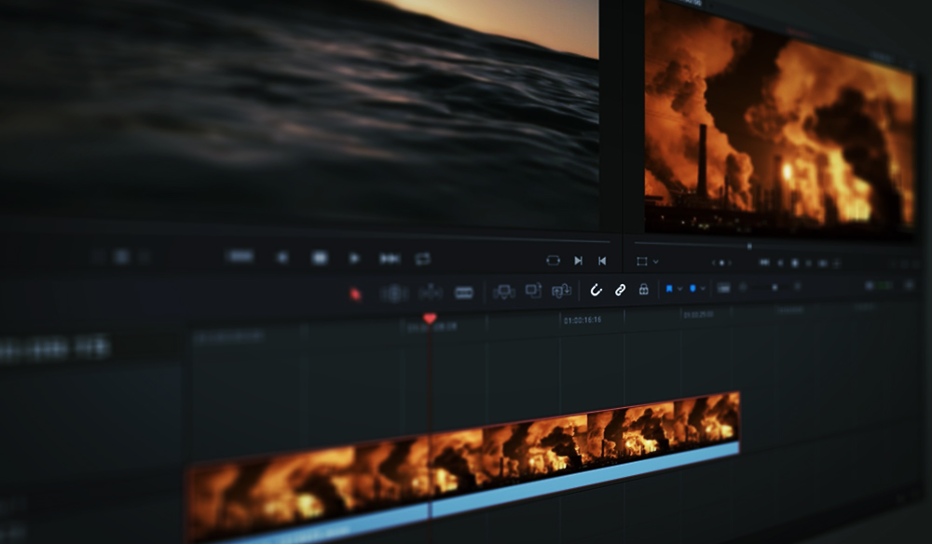The height and width of the screenshot is (544, 932).
Task: Add a blue flag to the clip
Action: 670,289
